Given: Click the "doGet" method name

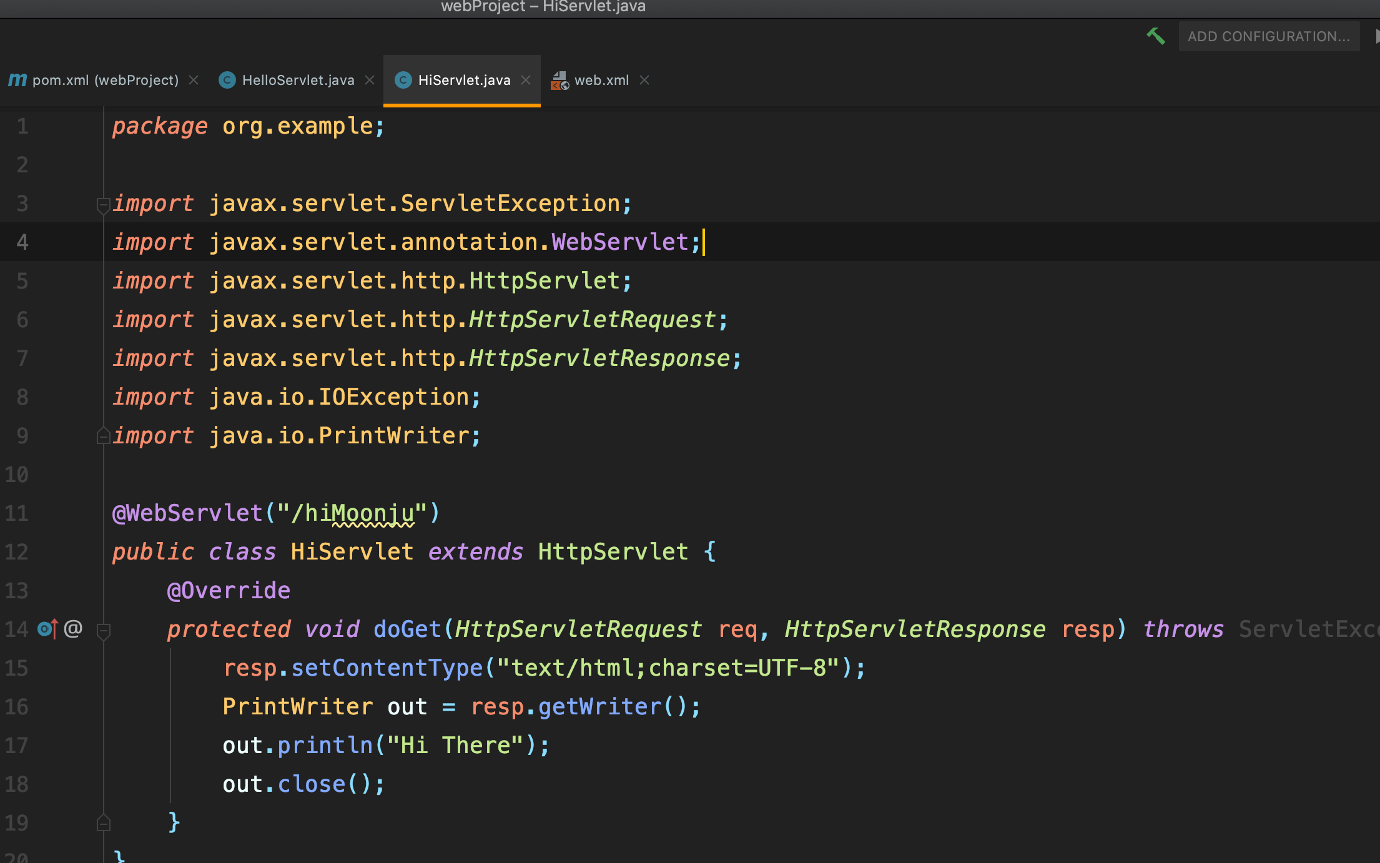Looking at the screenshot, I should coord(407,629).
